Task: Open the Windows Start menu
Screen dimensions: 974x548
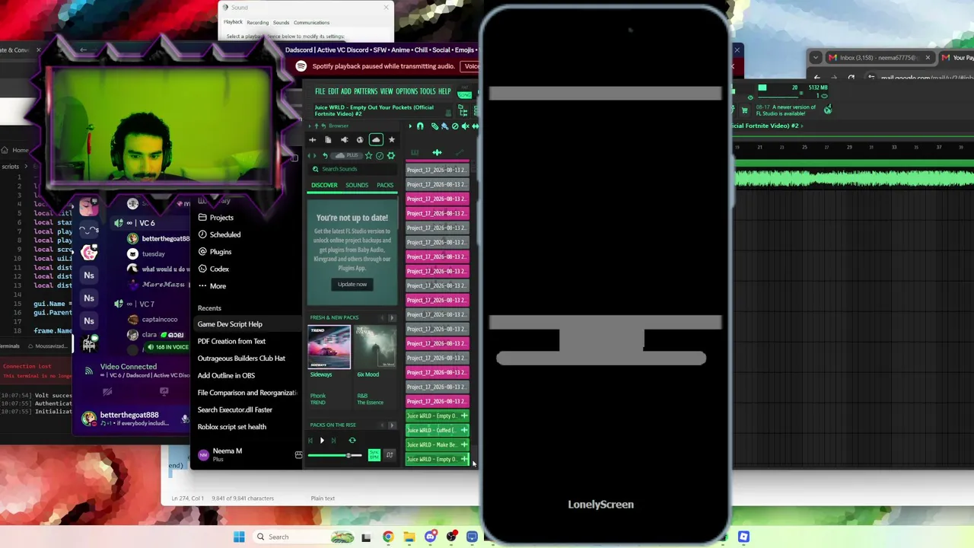Action: click(x=239, y=537)
